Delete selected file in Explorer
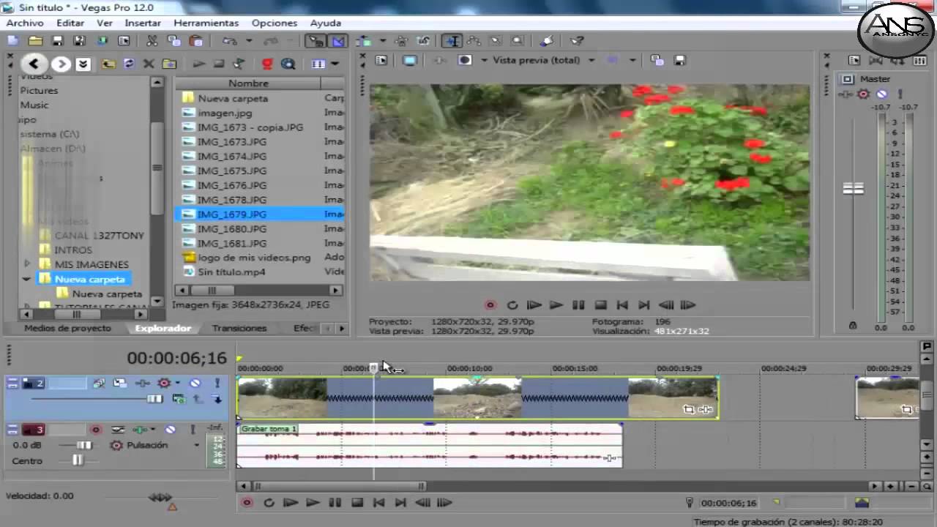The width and height of the screenshot is (937, 527). pyautogui.click(x=149, y=64)
